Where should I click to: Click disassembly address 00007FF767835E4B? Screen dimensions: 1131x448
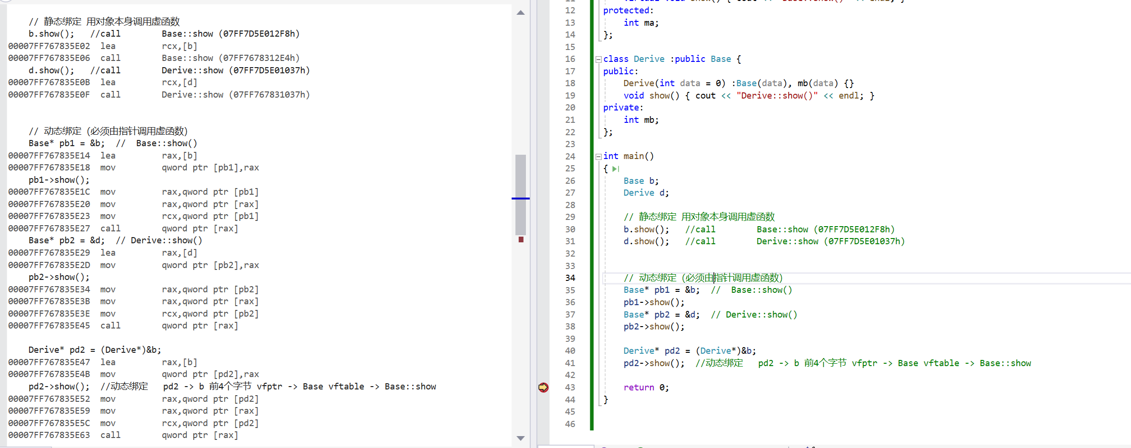click(x=49, y=374)
